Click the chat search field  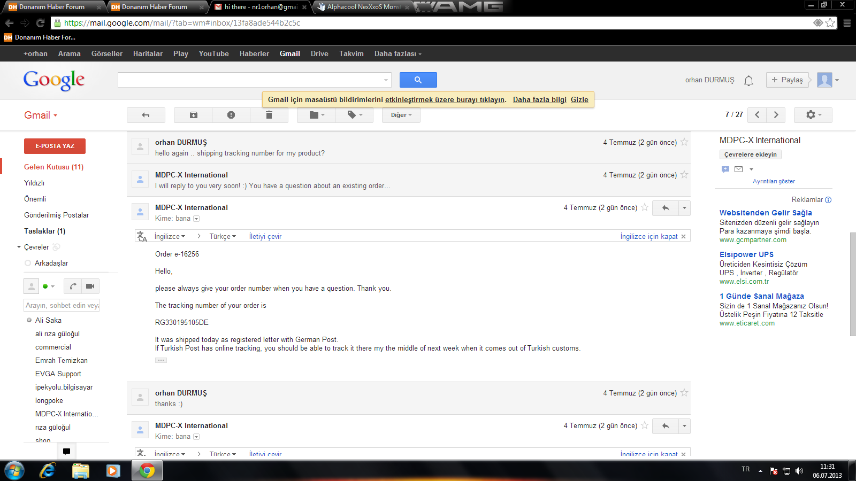(x=62, y=305)
